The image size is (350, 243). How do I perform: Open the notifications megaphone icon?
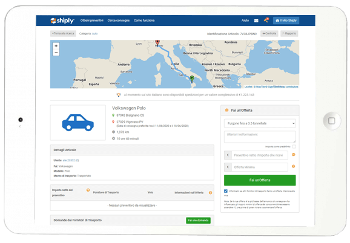click(x=266, y=20)
